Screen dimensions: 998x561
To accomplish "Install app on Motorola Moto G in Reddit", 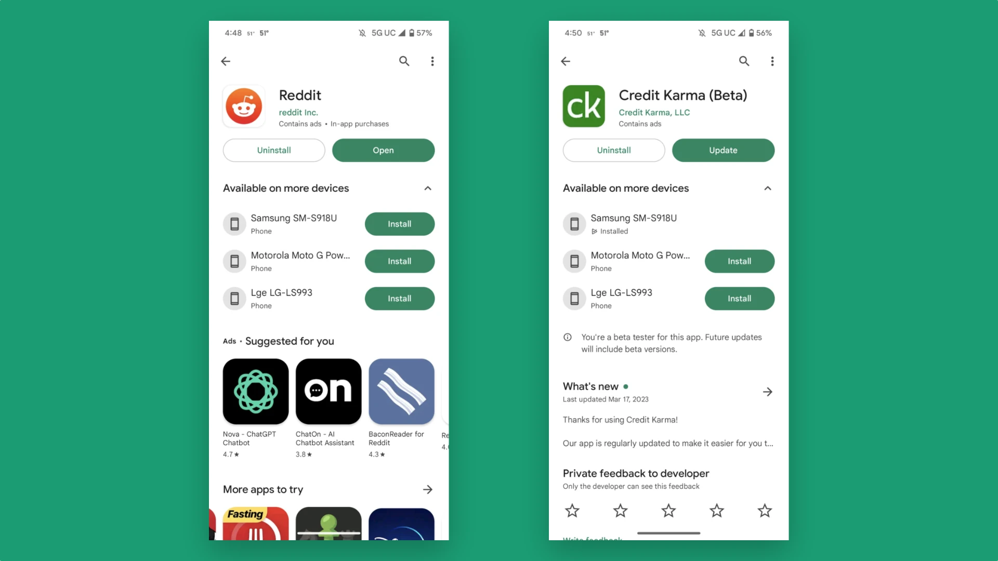I will [400, 261].
